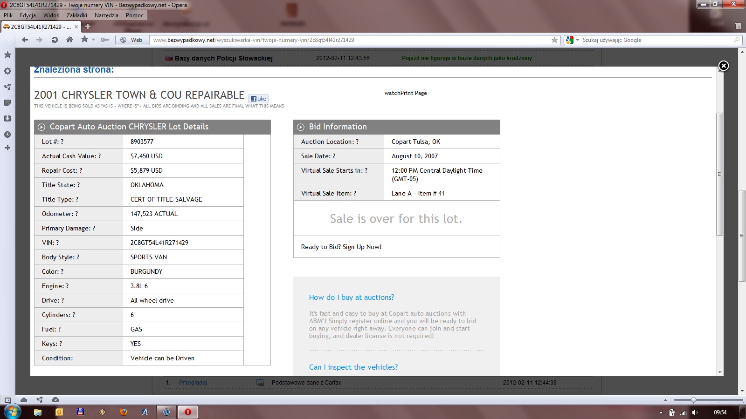Toggle the Opera Turbo gauge icon
Screen dimensions: 746x419
(55, 400)
